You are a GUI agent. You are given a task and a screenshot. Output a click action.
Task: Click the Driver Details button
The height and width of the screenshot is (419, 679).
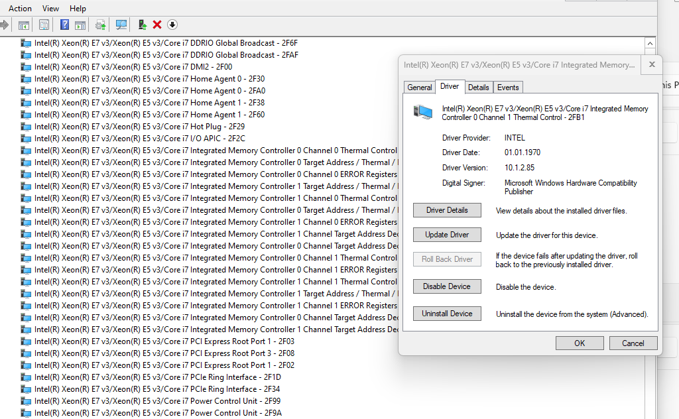(447, 210)
